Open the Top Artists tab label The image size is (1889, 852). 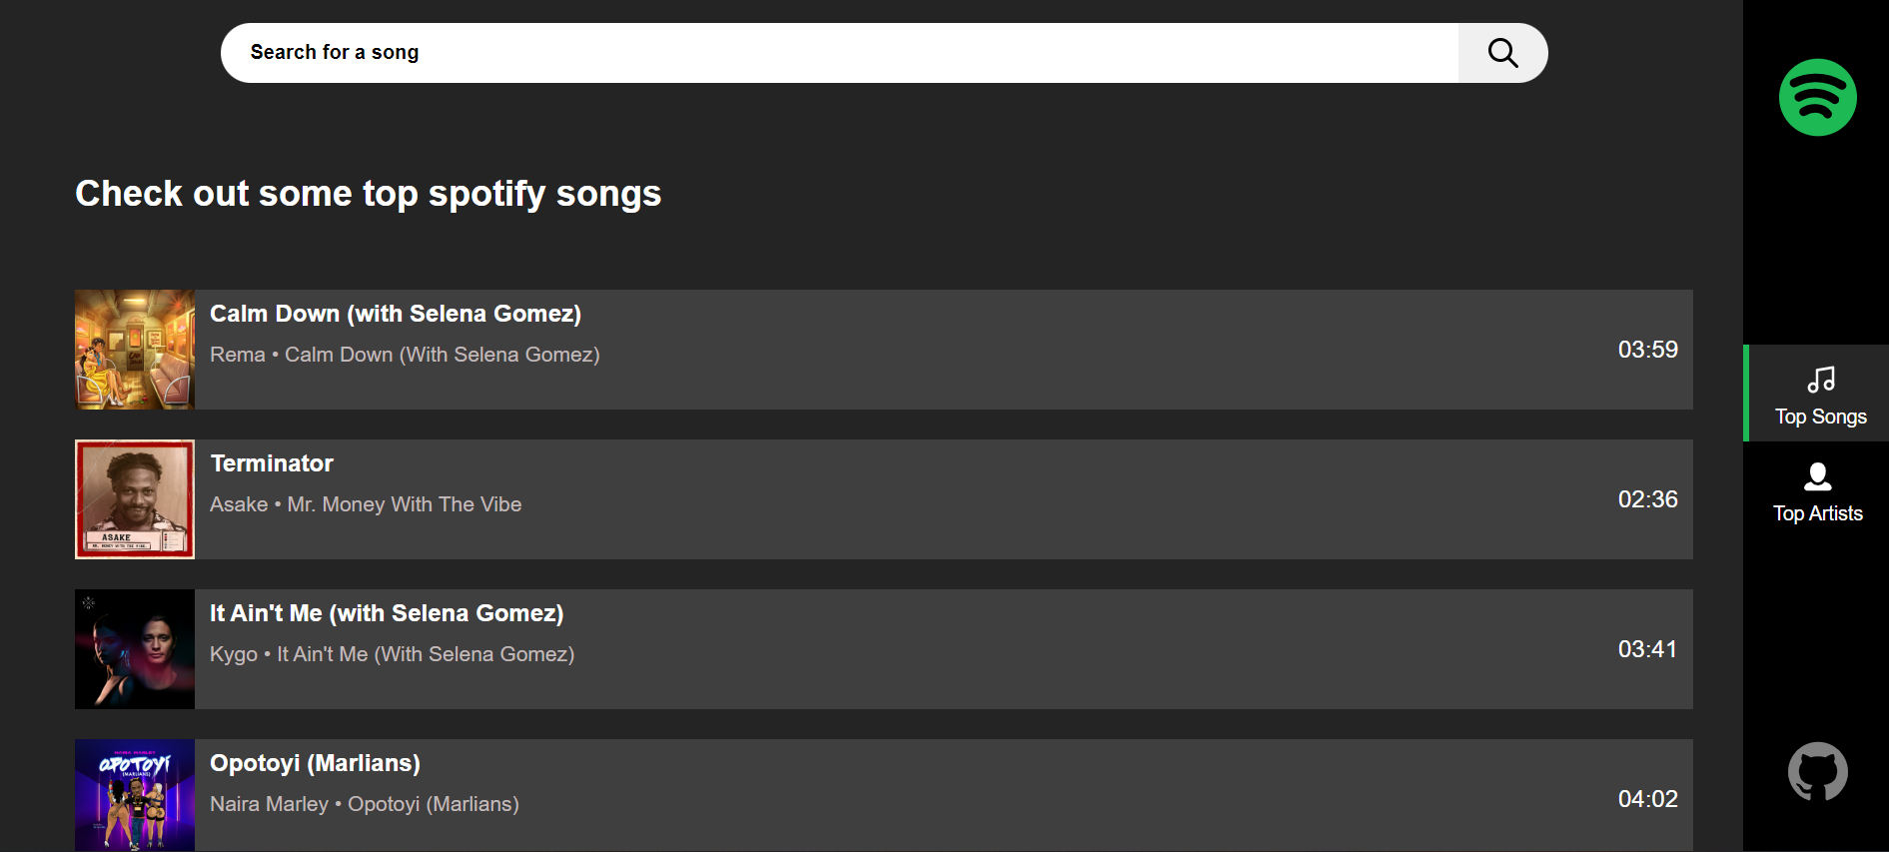(1817, 513)
